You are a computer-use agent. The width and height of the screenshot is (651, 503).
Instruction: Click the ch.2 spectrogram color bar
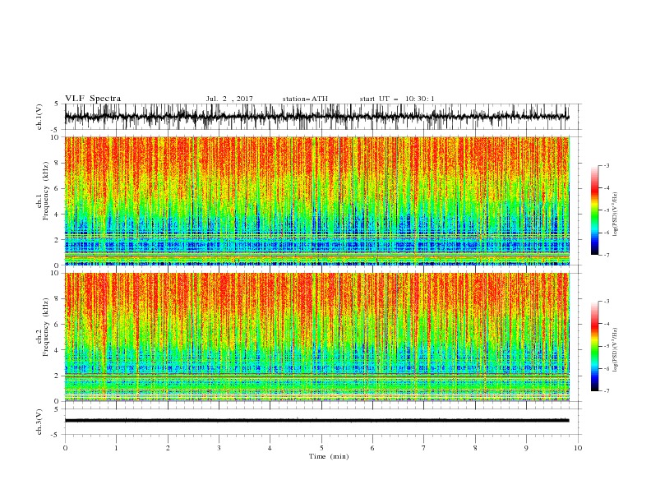point(594,346)
